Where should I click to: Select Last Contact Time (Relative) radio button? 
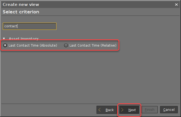66,46
